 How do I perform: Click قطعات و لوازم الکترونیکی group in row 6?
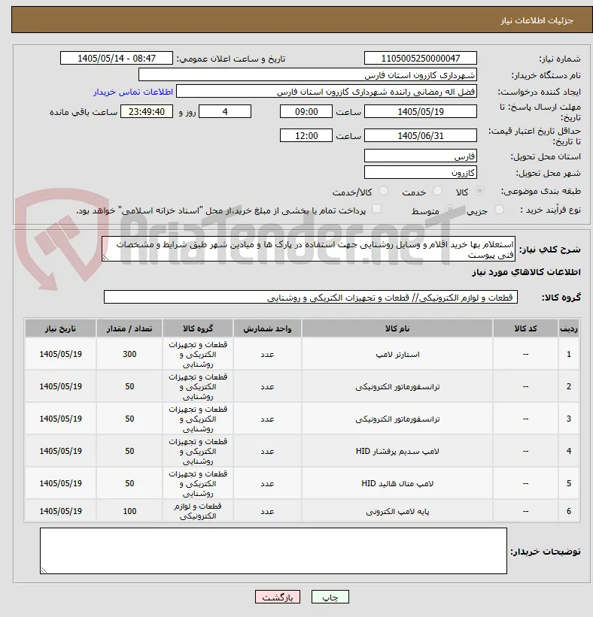click(x=198, y=511)
